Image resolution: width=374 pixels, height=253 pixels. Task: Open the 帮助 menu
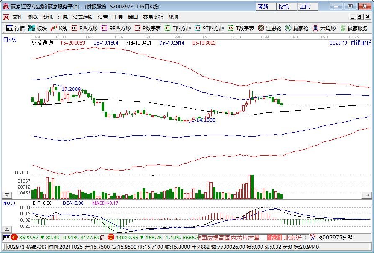173,17
